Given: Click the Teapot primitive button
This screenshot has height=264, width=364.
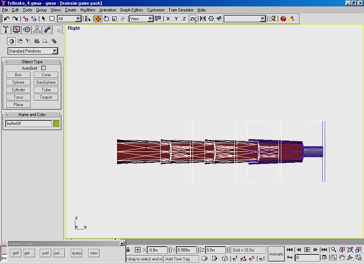Looking at the screenshot, I should [46, 97].
